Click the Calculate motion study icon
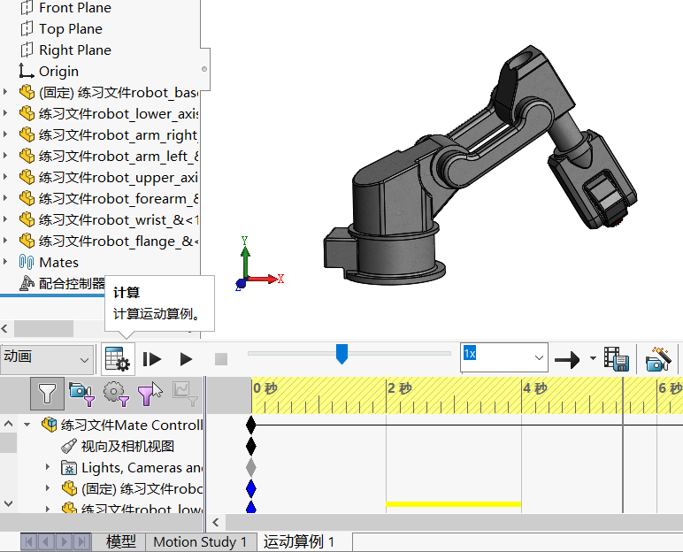 tap(118, 359)
